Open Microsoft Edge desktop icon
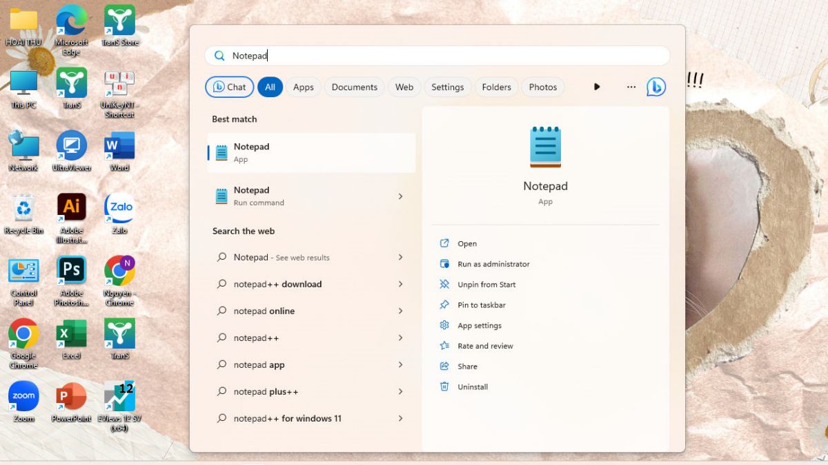Screen dimensions: 828x465 71,21
